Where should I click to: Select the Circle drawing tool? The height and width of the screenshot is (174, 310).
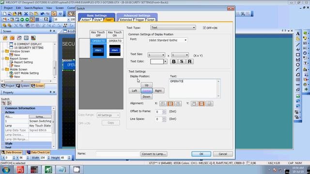pyautogui.click(x=298, y=65)
